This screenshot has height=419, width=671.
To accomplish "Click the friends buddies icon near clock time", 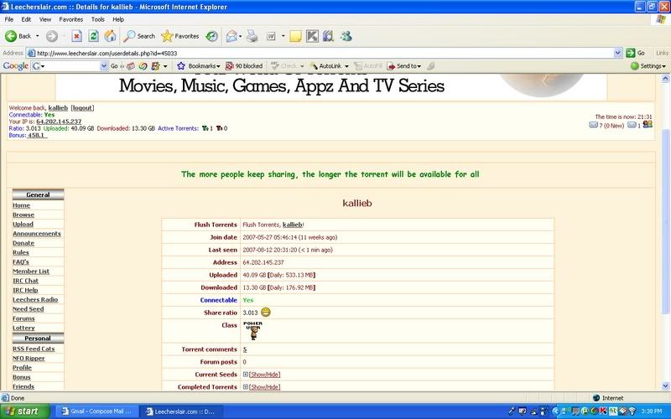I will [648, 124].
